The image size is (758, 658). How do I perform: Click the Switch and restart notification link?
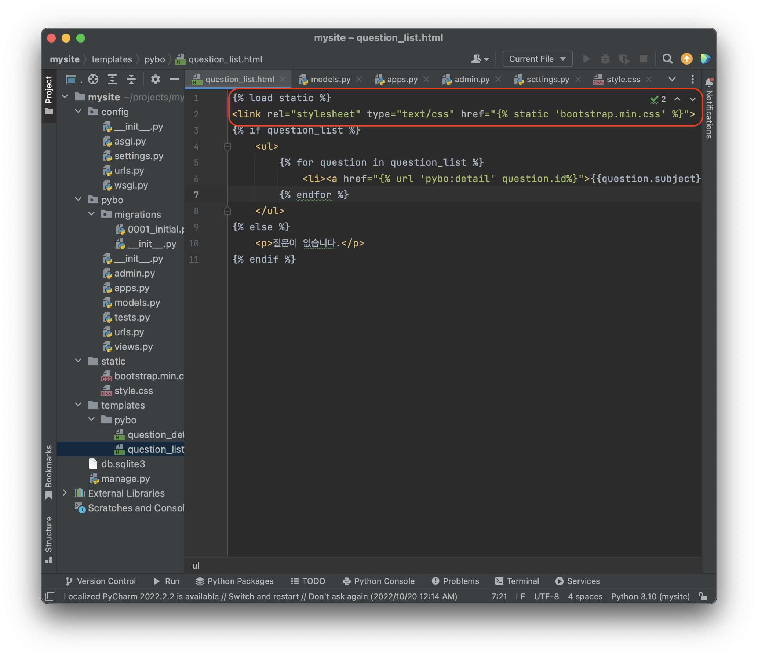coord(263,596)
